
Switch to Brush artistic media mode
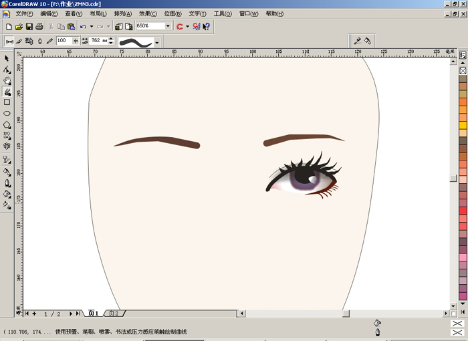(19, 41)
